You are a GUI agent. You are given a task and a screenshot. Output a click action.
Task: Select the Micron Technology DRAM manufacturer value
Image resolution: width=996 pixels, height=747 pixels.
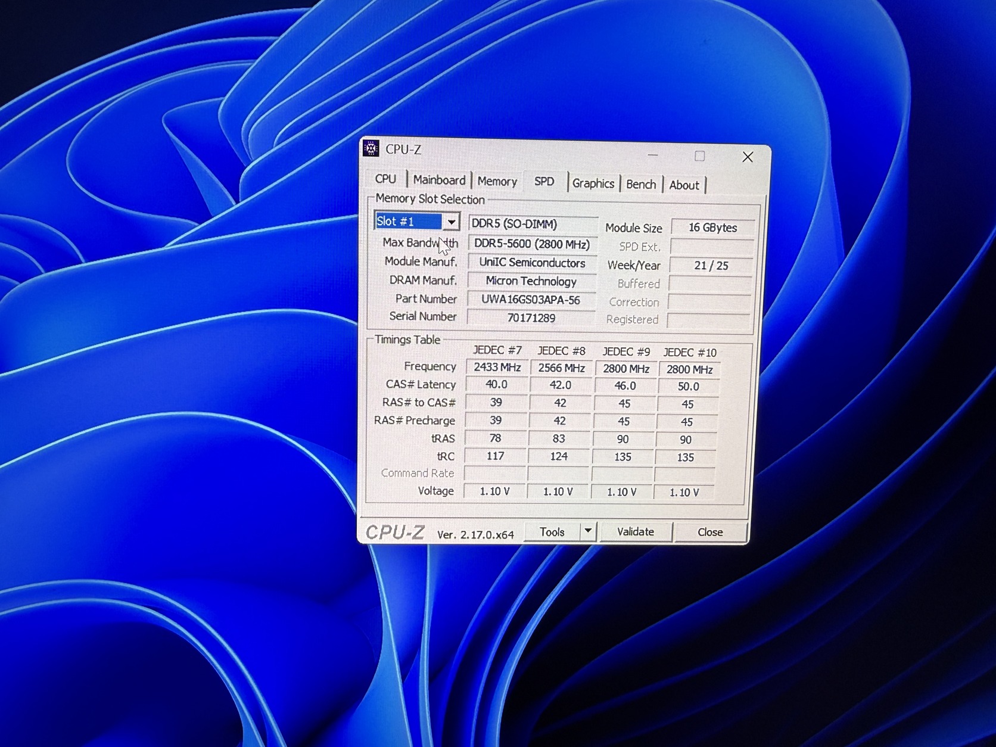[531, 281]
